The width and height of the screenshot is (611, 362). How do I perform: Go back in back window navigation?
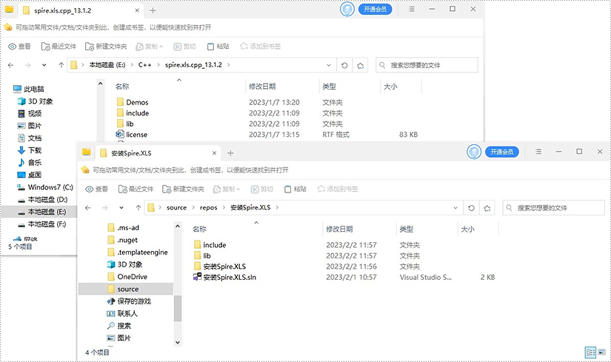10,65
